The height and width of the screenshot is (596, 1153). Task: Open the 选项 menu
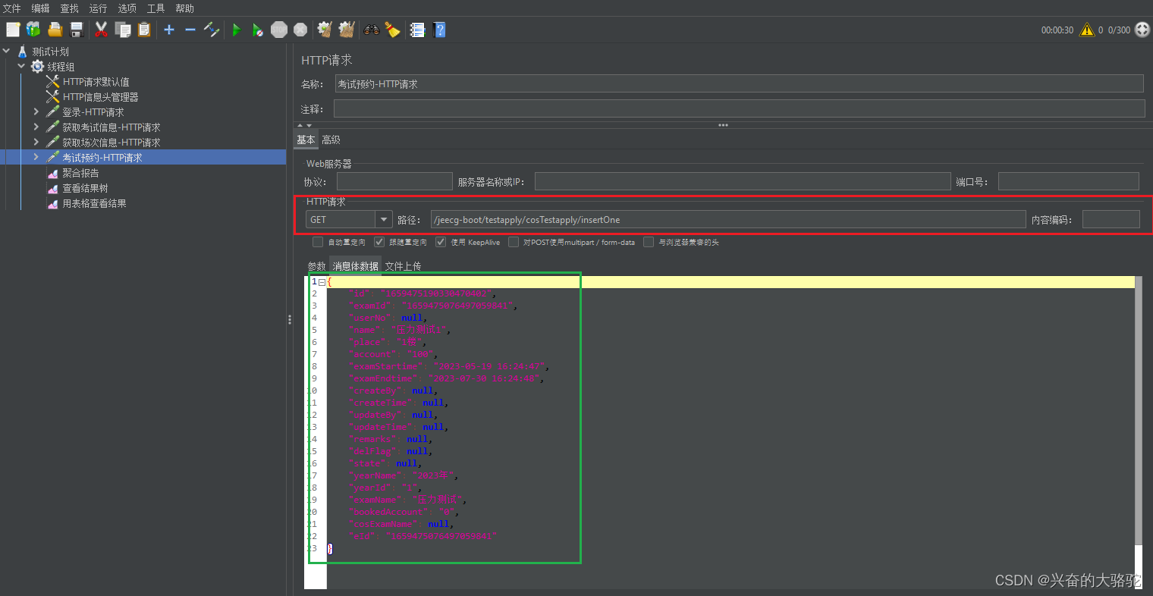click(127, 8)
